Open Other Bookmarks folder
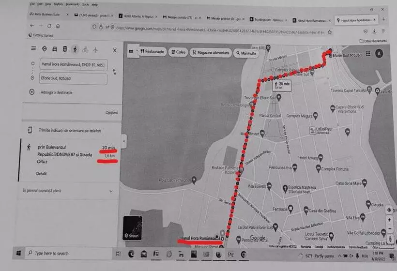Image resolution: width=397 pixels, height=271 pixels. pyautogui.click(x=373, y=41)
